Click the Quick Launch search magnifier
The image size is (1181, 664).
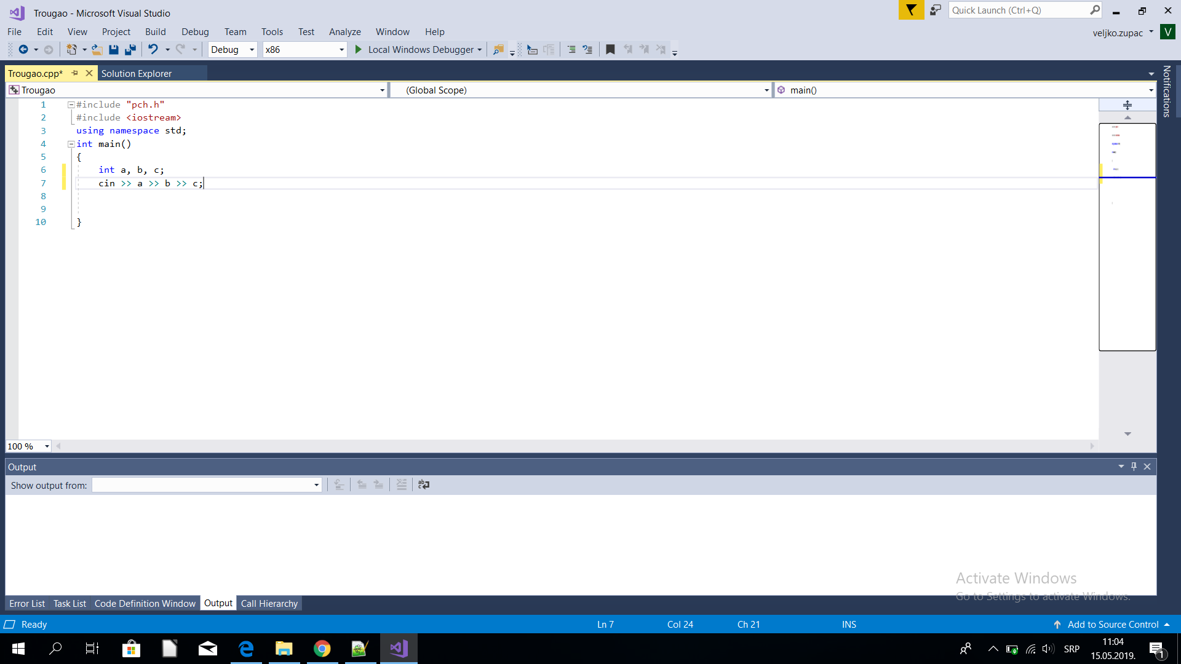(1095, 10)
